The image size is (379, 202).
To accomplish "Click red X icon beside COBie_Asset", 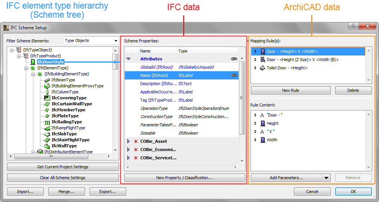I will click(136, 141).
